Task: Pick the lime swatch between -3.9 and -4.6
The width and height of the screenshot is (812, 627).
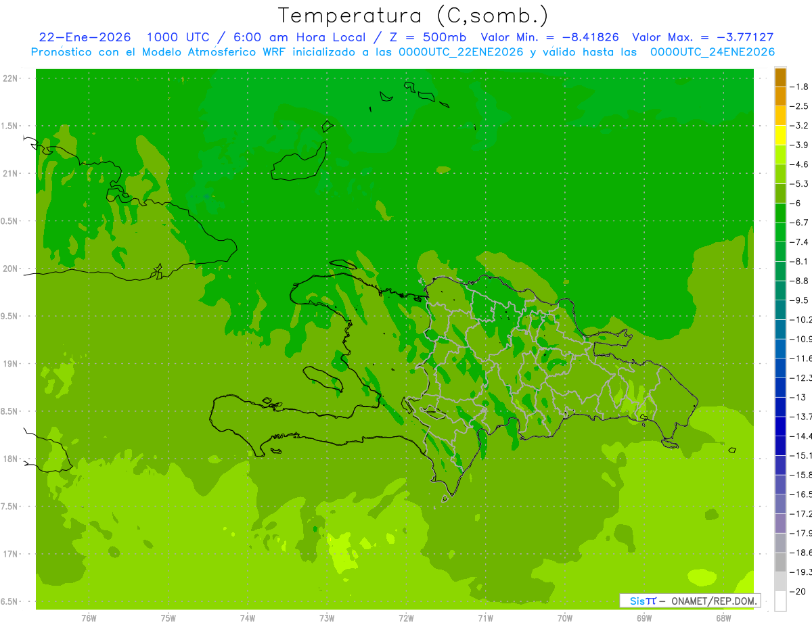Action: click(780, 155)
